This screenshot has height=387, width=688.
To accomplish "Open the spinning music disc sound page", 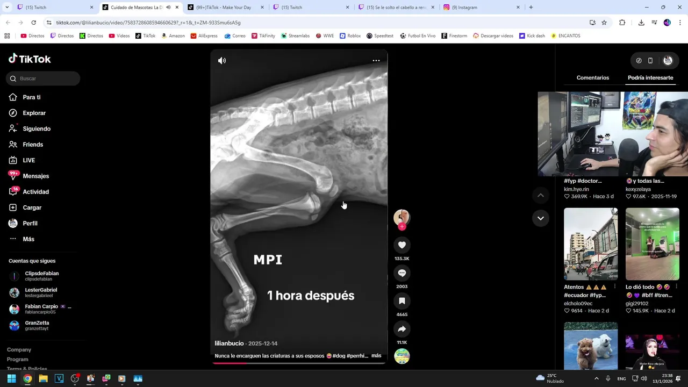I will [402, 356].
